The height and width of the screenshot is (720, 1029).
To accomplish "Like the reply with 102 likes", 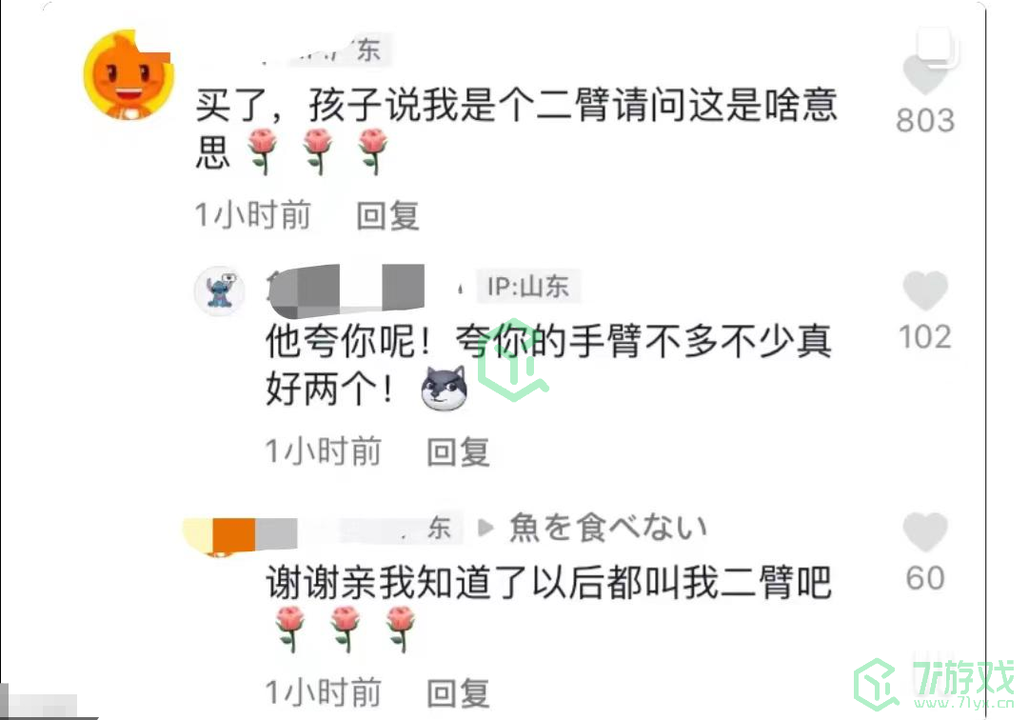I will 924,290.
